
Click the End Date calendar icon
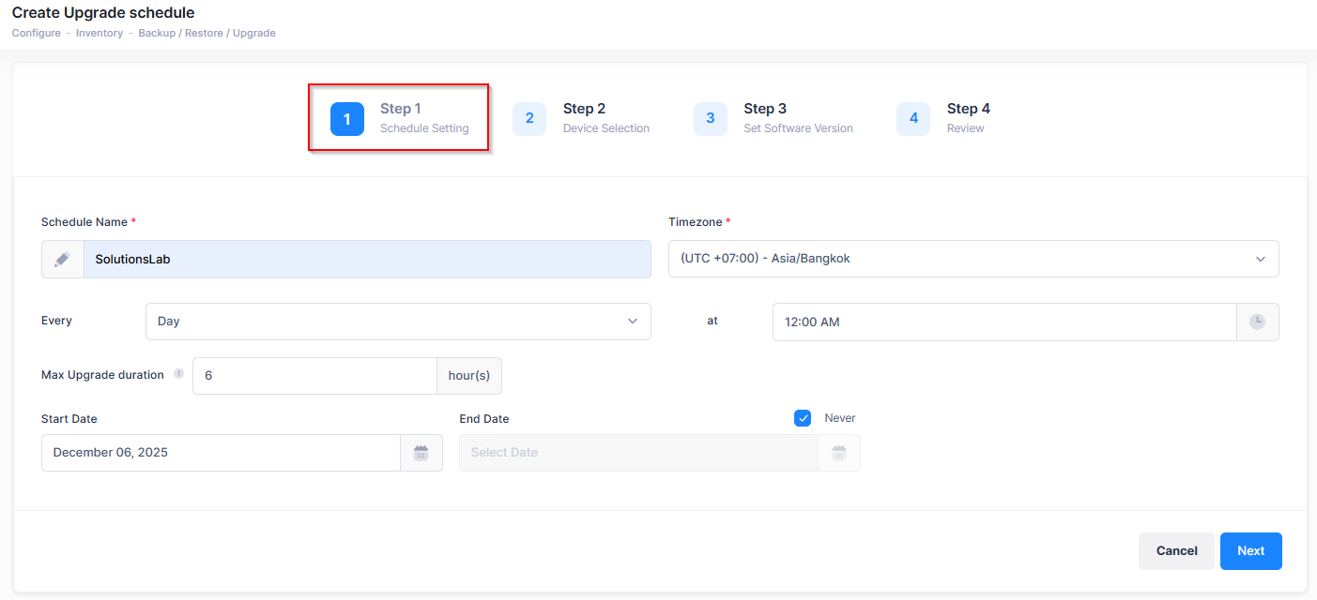tap(839, 453)
